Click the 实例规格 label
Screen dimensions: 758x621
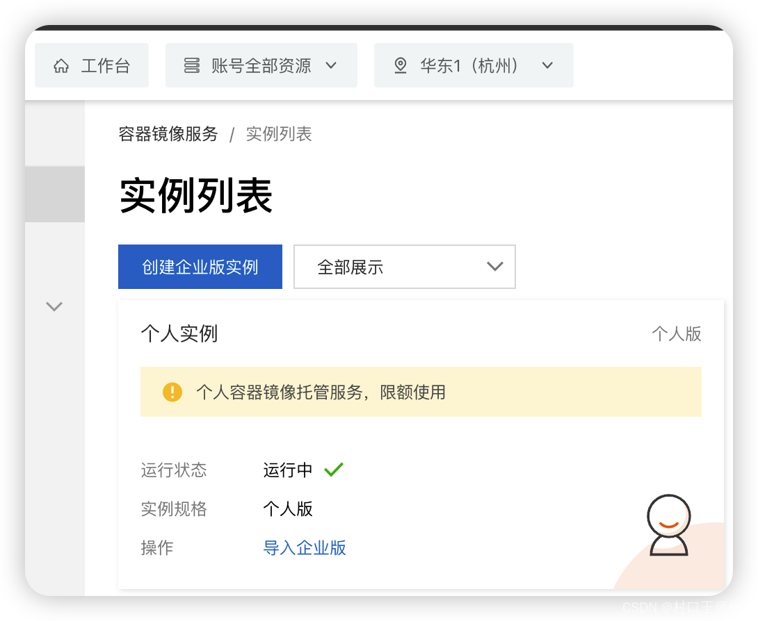point(174,509)
